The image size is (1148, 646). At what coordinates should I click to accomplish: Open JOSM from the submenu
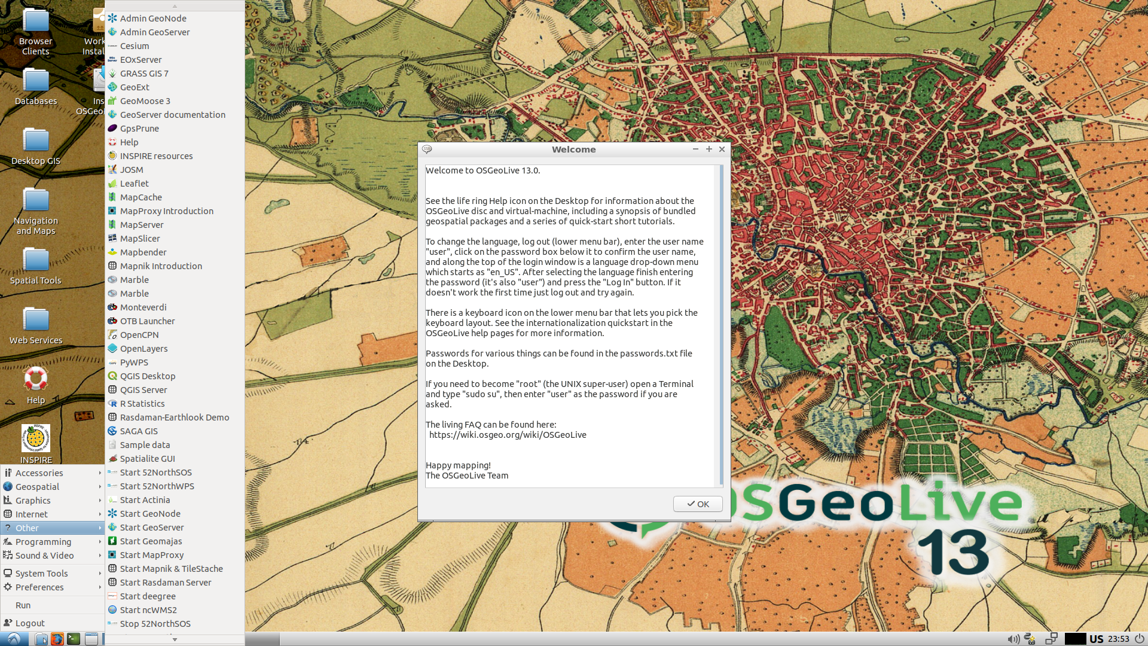click(x=175, y=169)
